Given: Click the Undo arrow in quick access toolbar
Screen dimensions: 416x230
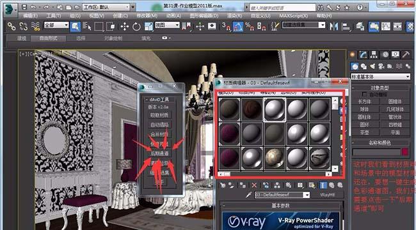Looking at the screenshot, I should coord(33,7).
